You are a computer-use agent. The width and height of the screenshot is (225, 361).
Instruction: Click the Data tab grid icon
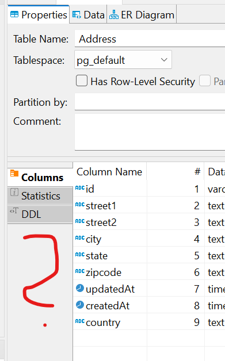point(77,15)
